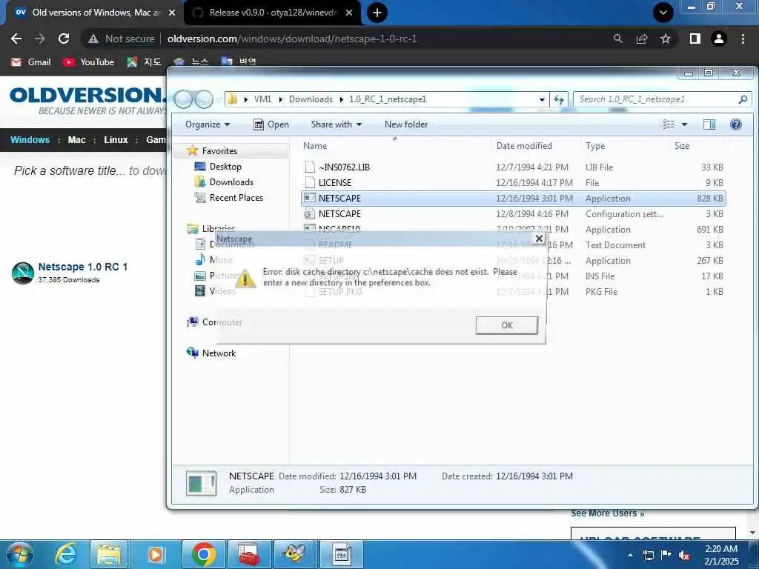Viewport: 759px width, 569px height.
Task: Open the red toolbox taskbar app
Action: 249,554
